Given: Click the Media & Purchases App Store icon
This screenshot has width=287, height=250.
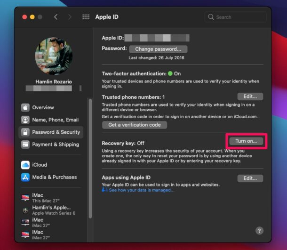Looking at the screenshot, I should point(25,177).
